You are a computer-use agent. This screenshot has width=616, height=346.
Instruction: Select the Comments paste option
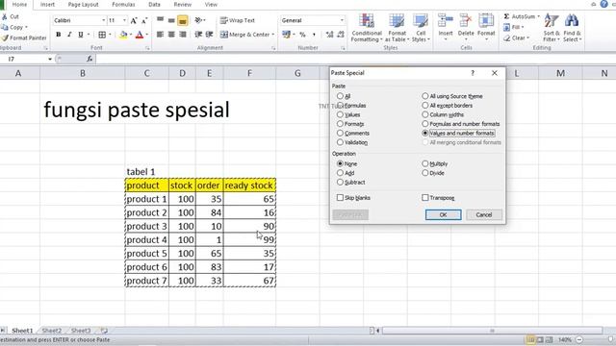coord(340,133)
